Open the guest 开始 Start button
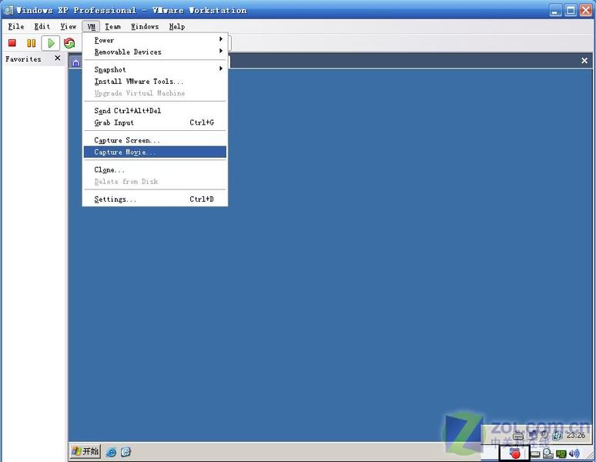This screenshot has width=596, height=462. 85,451
